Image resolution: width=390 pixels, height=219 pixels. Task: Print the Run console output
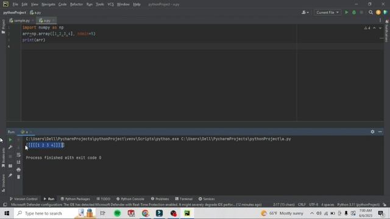click(18, 170)
